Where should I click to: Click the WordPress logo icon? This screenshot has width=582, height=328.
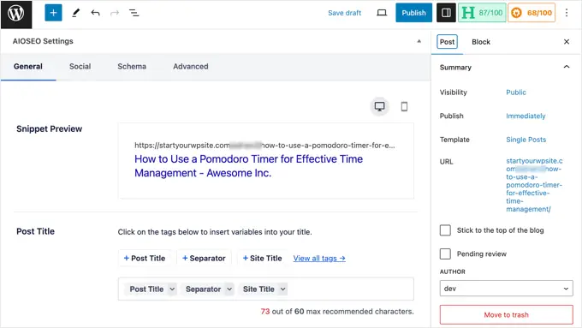pyautogui.click(x=16, y=14)
